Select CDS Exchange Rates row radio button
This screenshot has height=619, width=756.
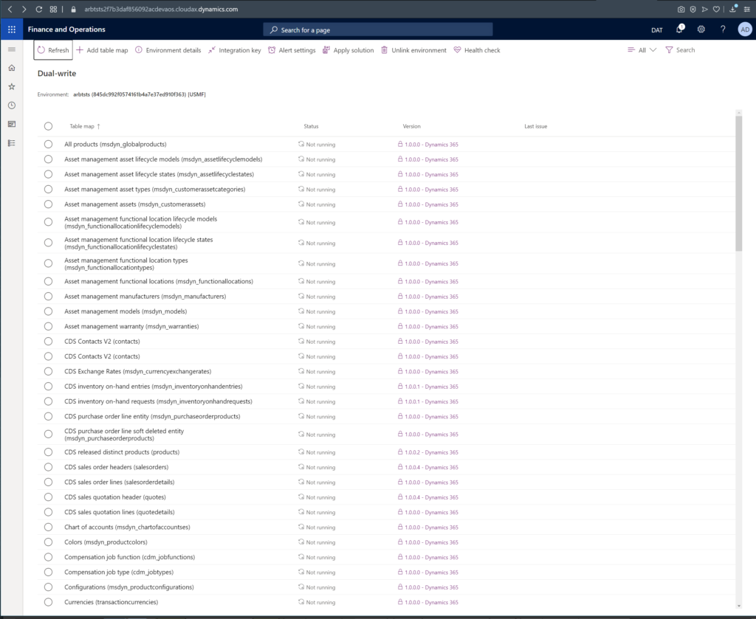pos(48,372)
